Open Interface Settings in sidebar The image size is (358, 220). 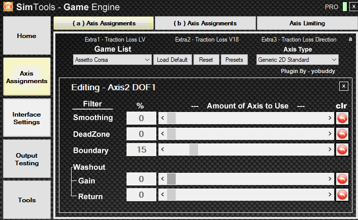27,118
